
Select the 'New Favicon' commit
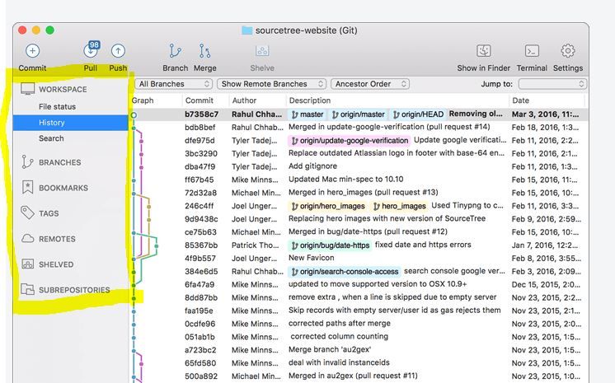point(358,258)
